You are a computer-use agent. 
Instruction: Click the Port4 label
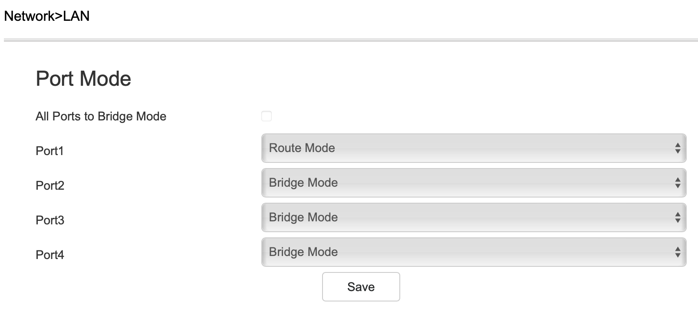coord(50,255)
